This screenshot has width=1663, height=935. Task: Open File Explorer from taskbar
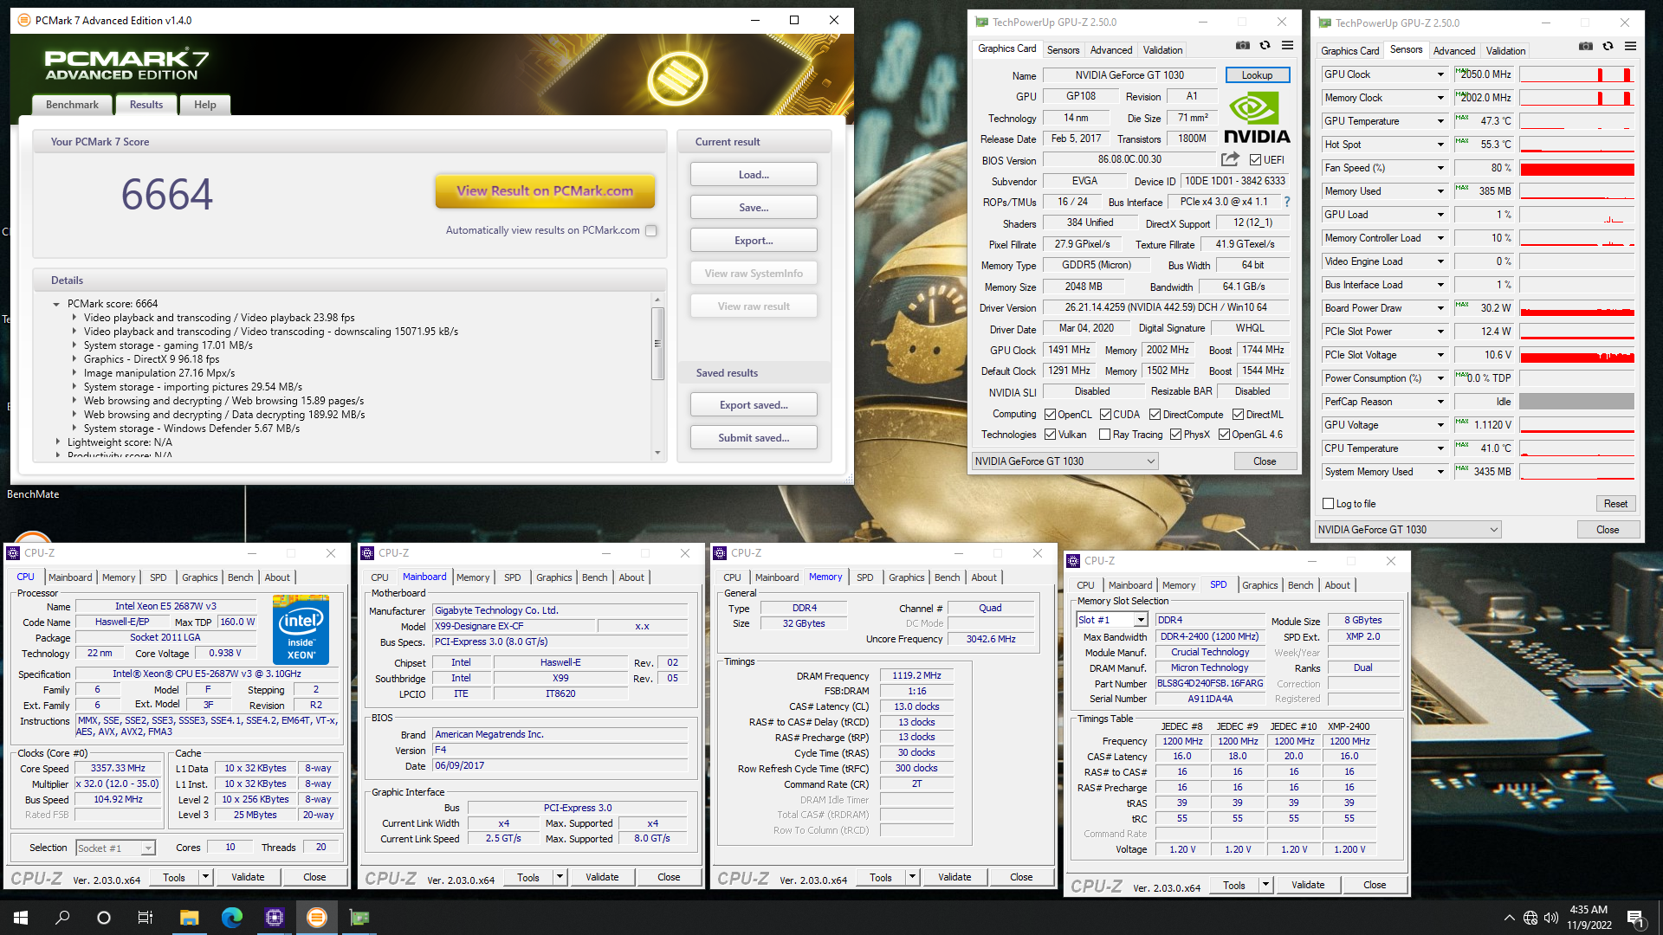click(189, 918)
